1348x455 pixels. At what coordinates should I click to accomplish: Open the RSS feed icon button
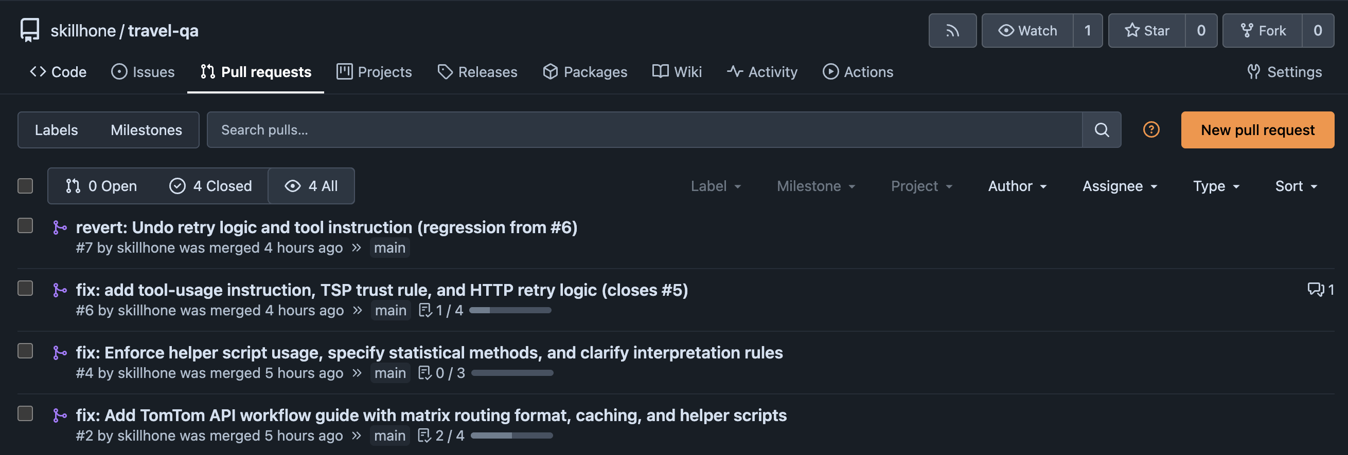coord(952,31)
